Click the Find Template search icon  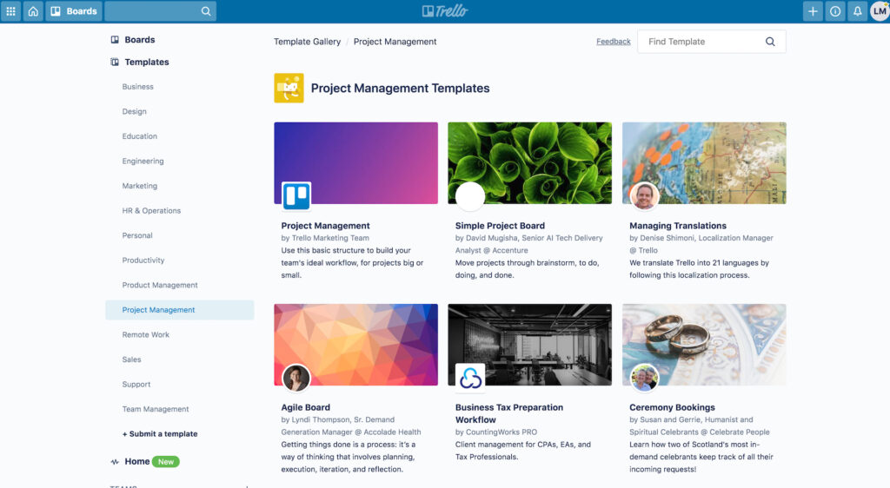[x=770, y=42]
